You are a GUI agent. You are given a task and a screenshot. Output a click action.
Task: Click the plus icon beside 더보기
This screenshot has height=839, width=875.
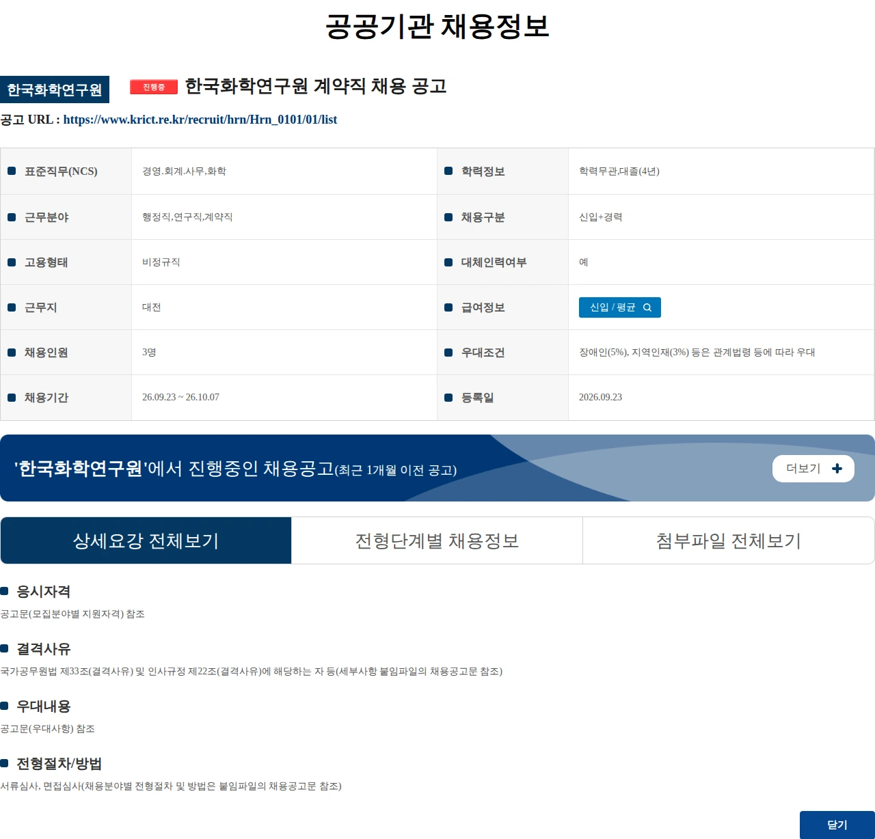coord(837,469)
